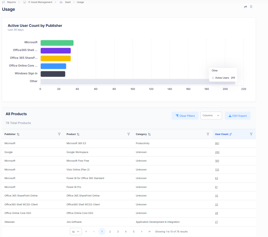This screenshot has height=237, width=268.
Task: Select page 1
Action: pyautogui.click(x=102, y=232)
